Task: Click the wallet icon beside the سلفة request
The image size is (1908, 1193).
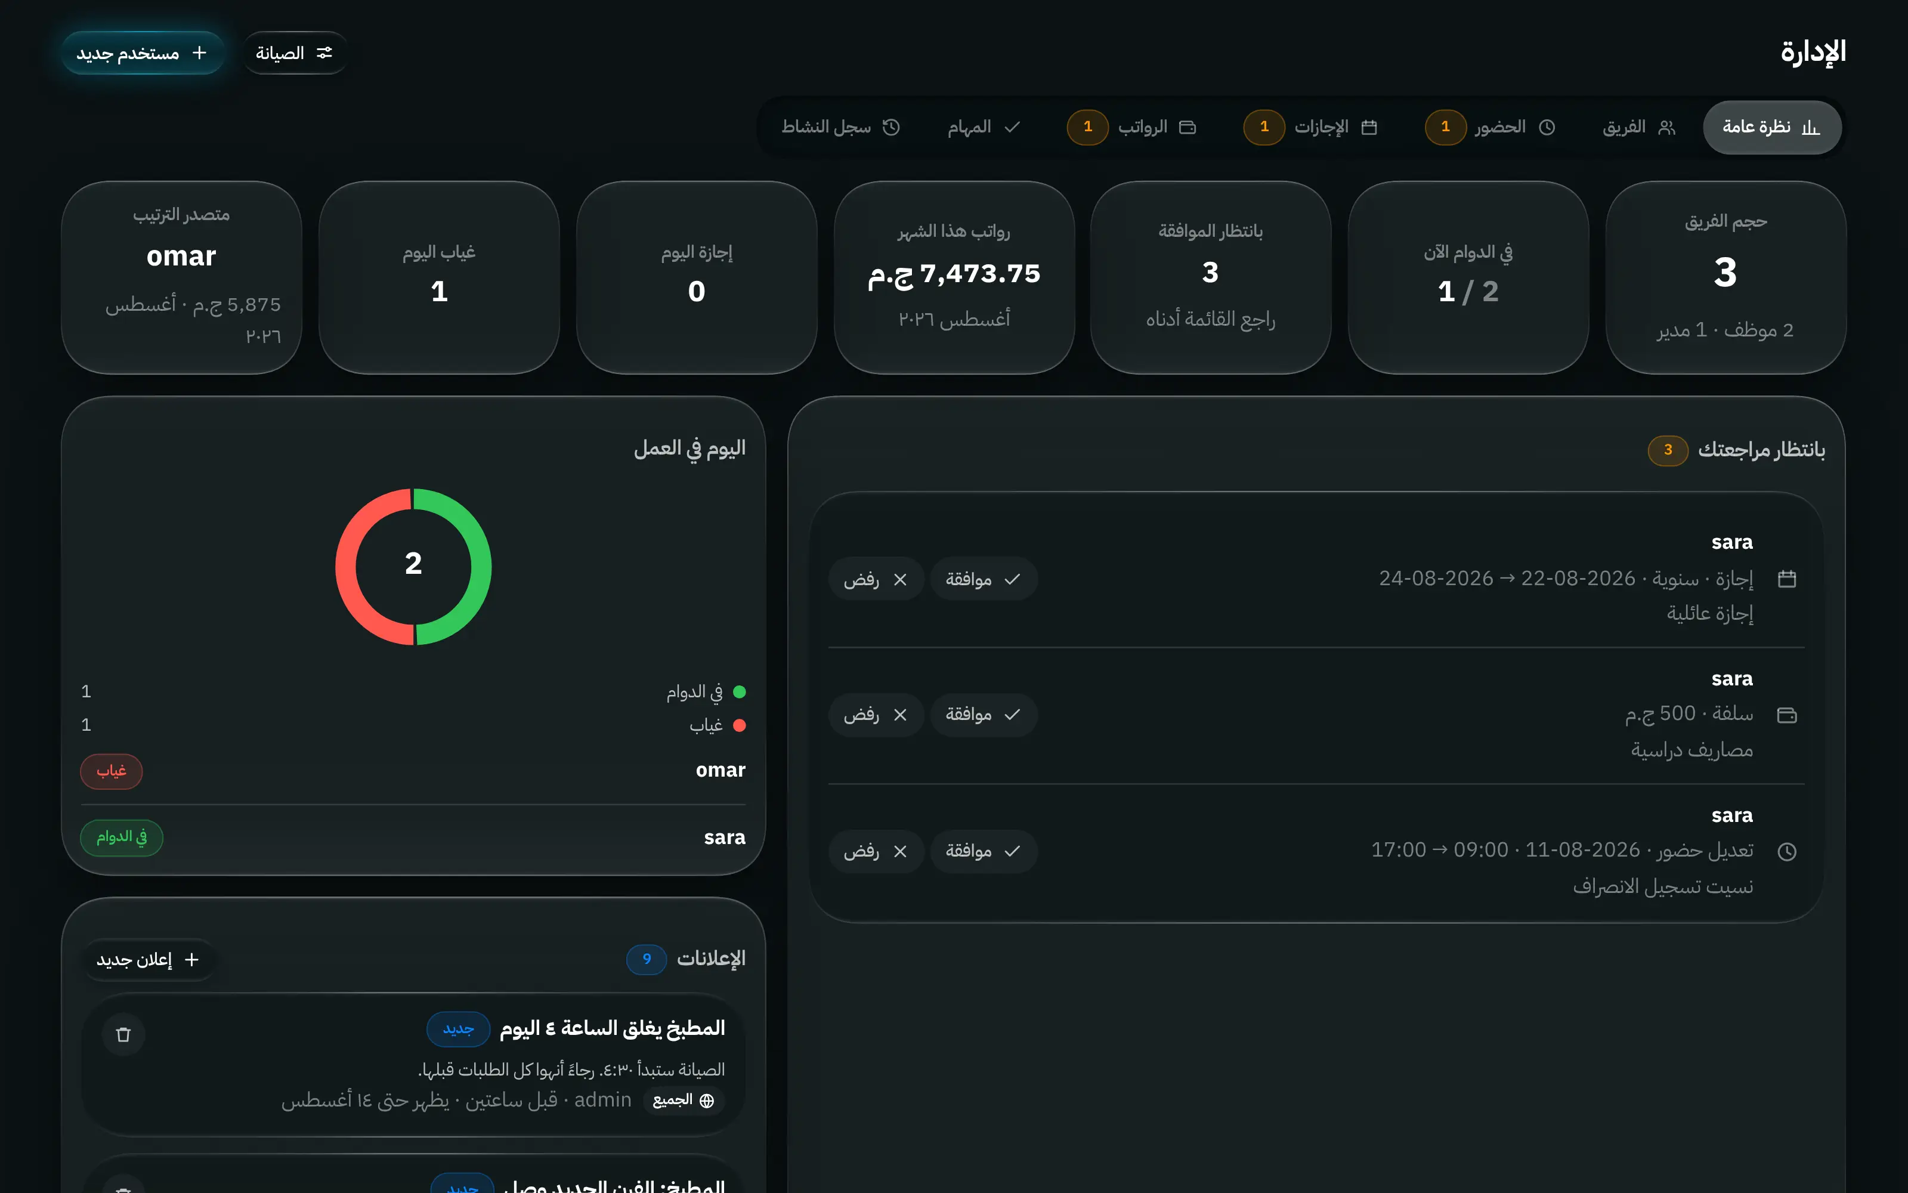Action: tap(1786, 715)
